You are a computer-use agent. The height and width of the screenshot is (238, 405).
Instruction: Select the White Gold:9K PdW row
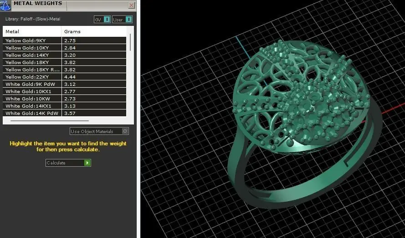click(x=64, y=84)
